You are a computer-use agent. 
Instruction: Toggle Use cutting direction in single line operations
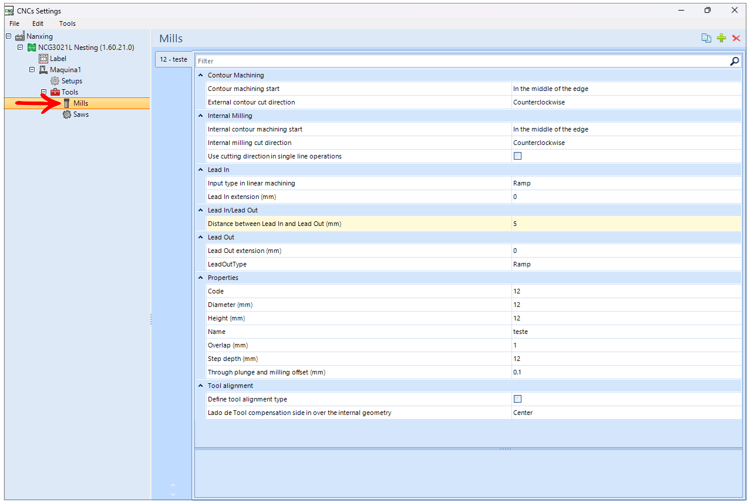[x=517, y=156]
